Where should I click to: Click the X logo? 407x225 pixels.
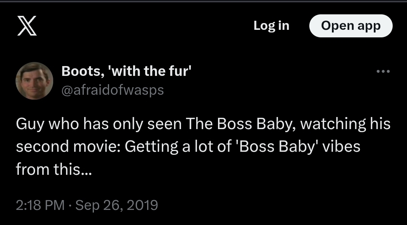click(27, 26)
